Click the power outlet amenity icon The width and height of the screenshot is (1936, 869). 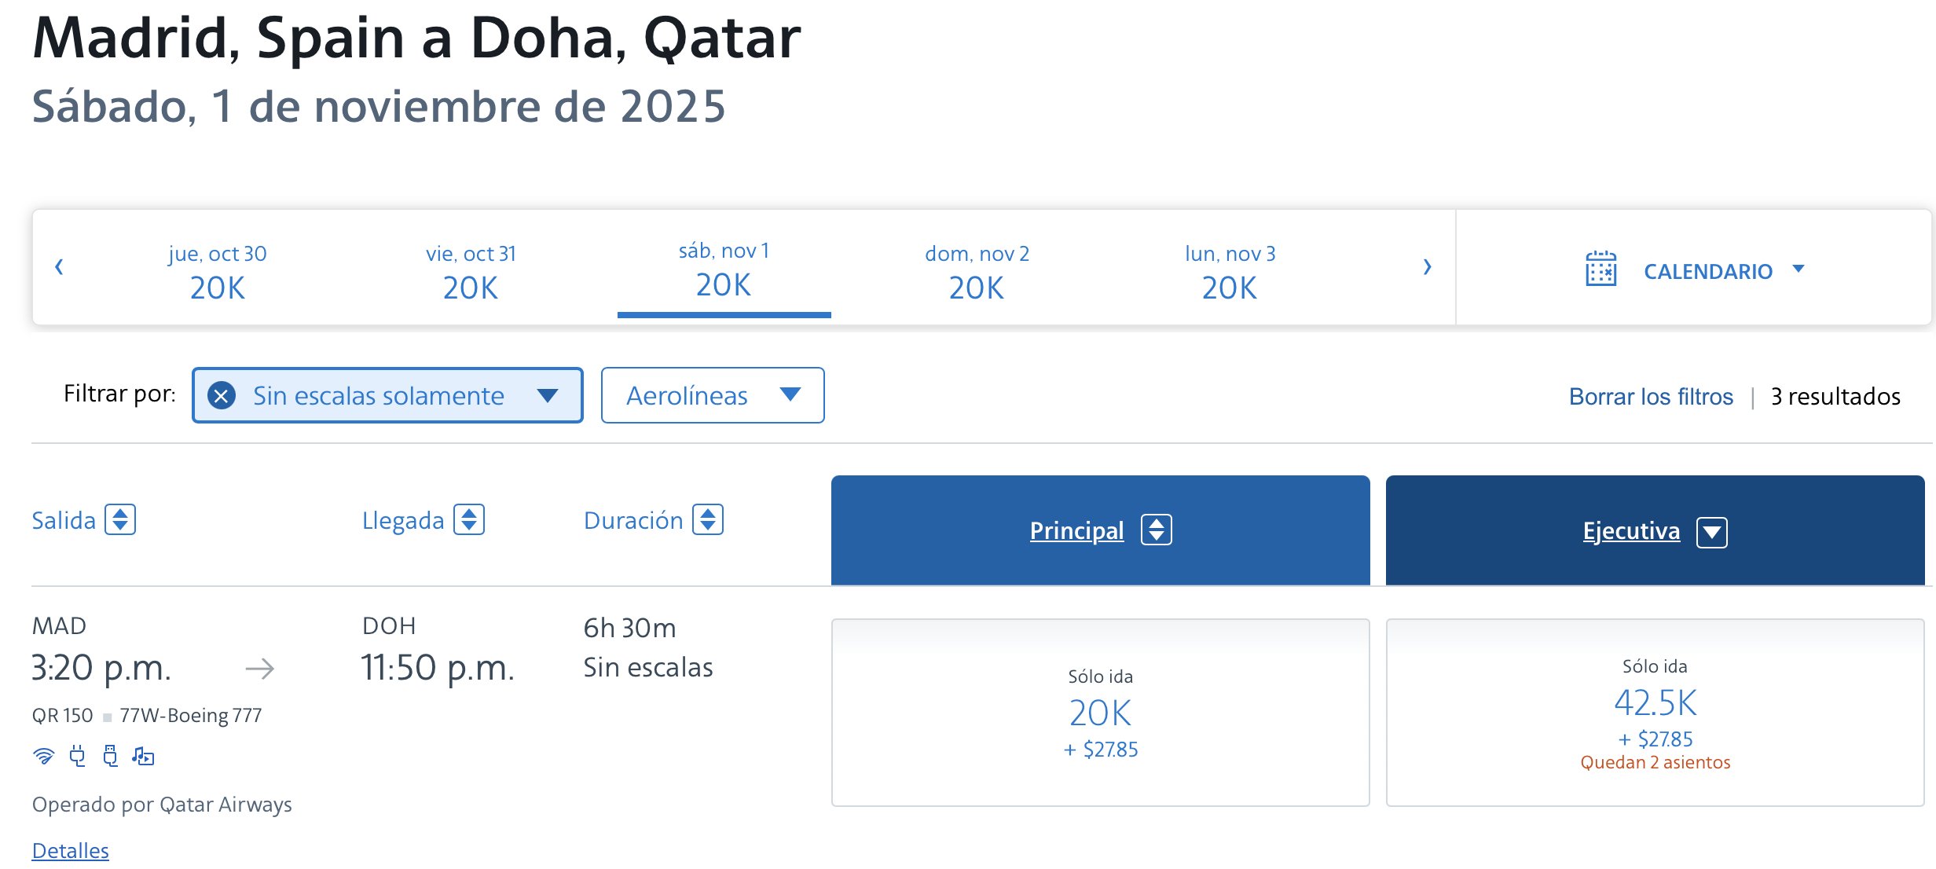click(x=77, y=756)
